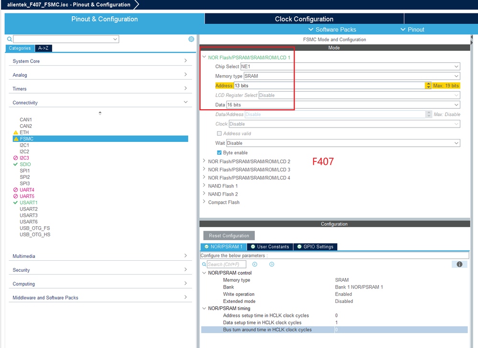
Task: Open the User Constants tab
Action: pyautogui.click(x=270, y=247)
